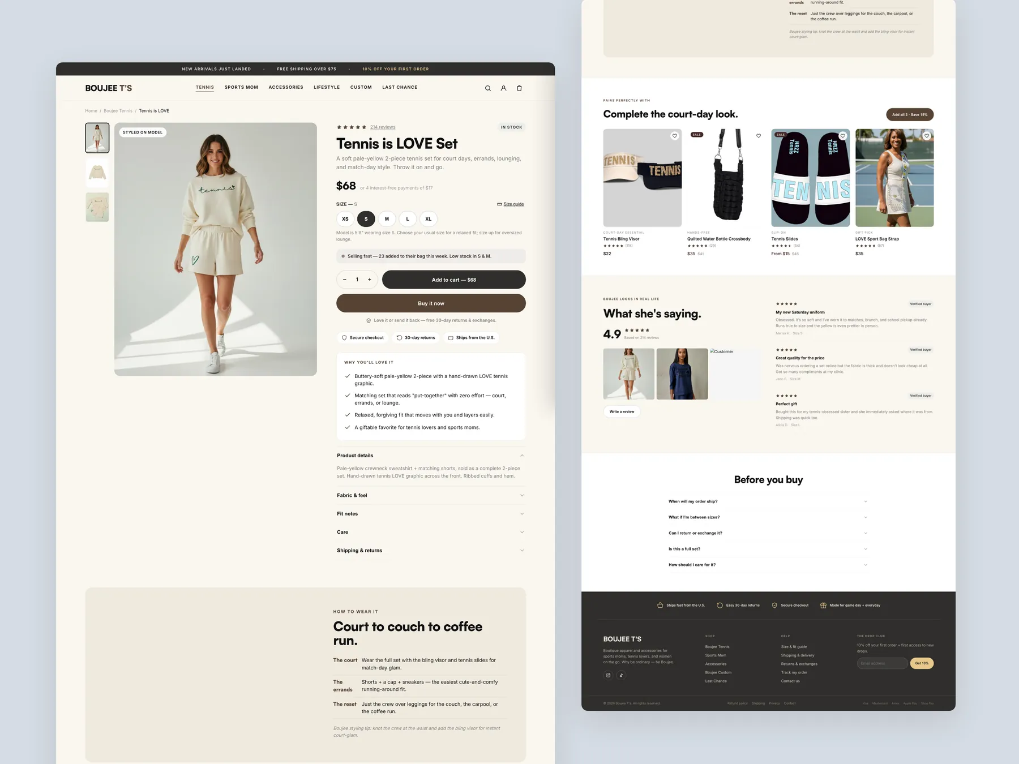Expand 'What if I'm between sizes?' FAQ
The image size is (1019, 764).
pyautogui.click(x=768, y=517)
